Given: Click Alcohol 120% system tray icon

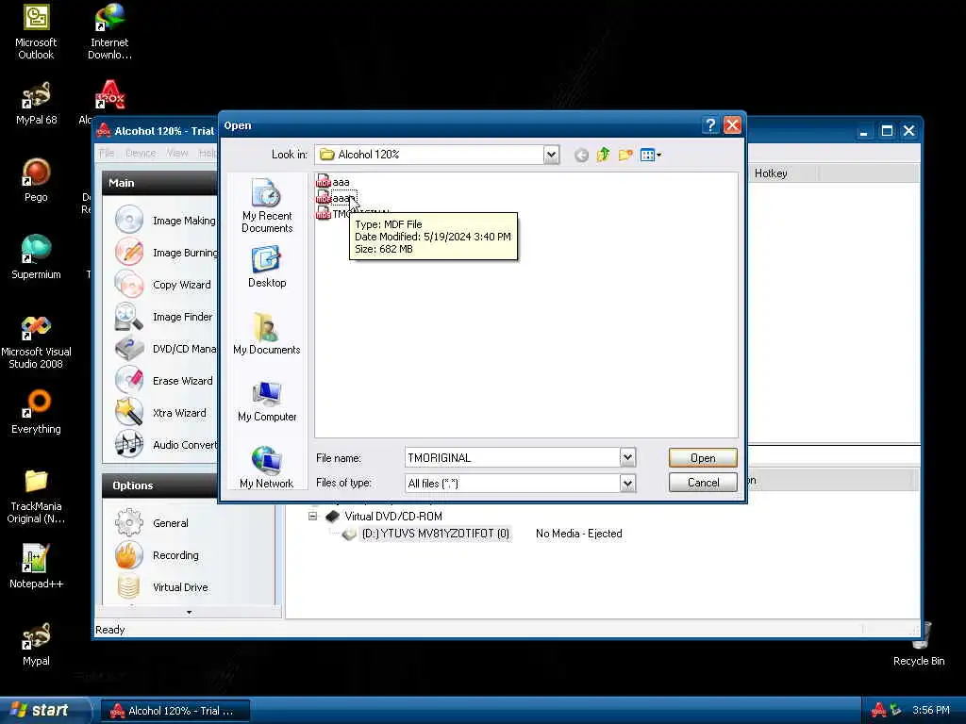Looking at the screenshot, I should 878,710.
